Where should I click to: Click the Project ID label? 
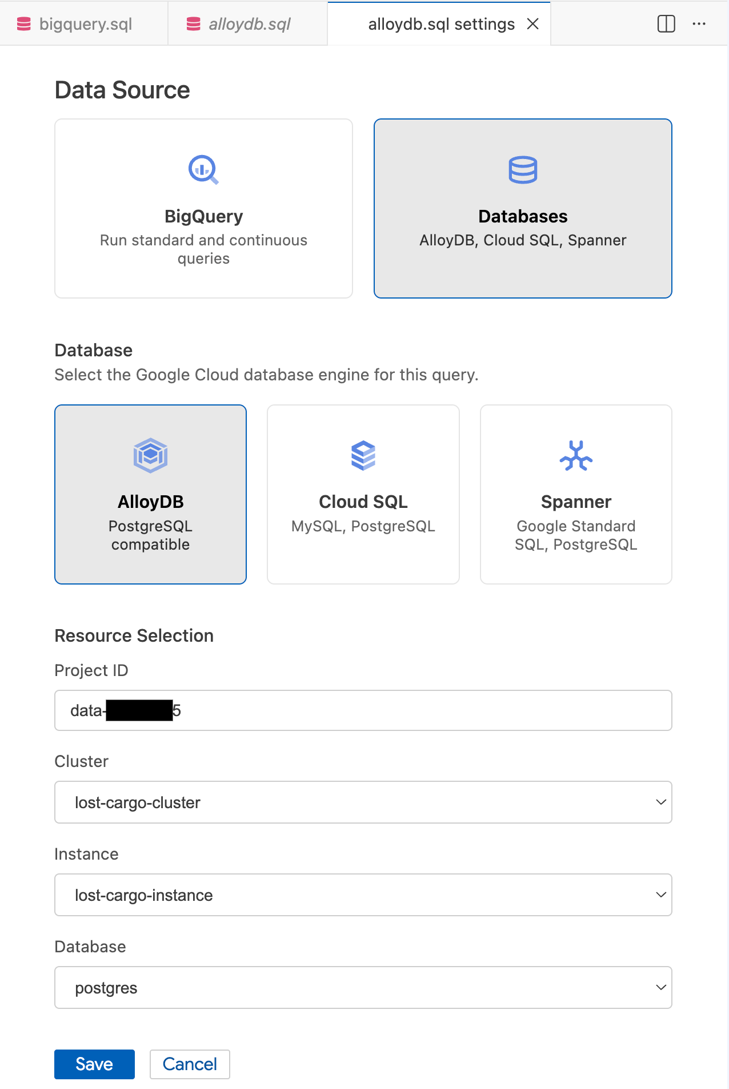(x=91, y=670)
